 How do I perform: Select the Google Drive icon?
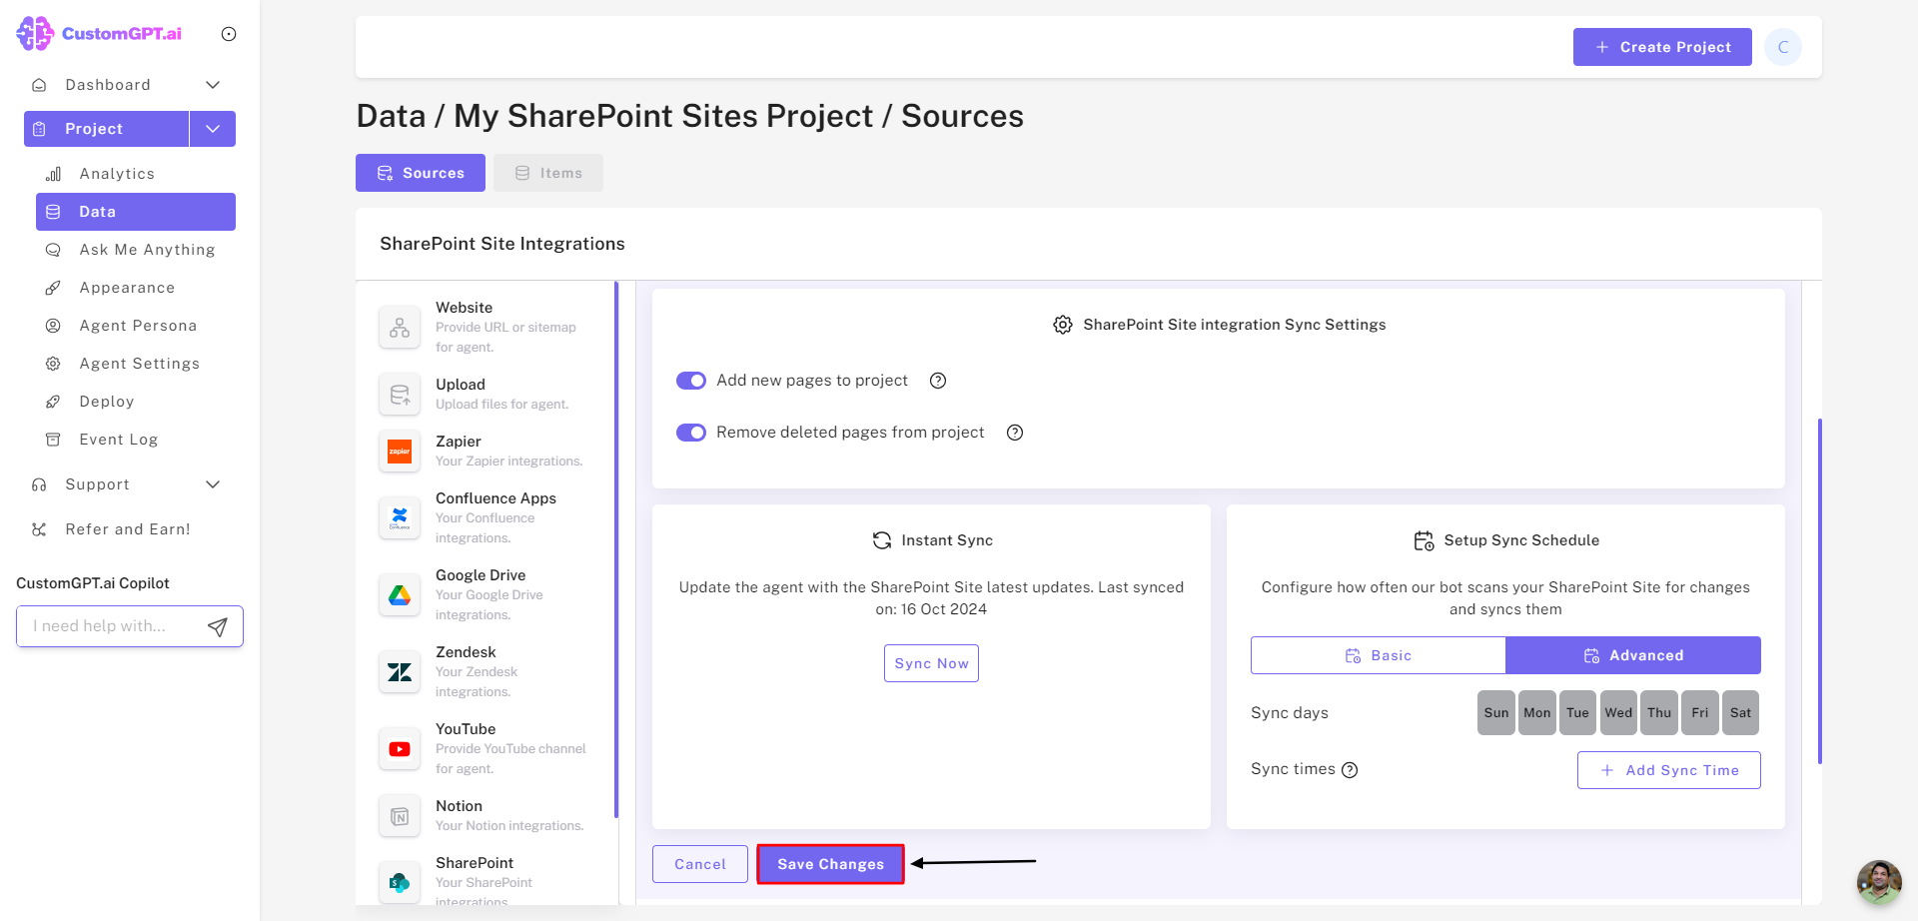click(400, 595)
